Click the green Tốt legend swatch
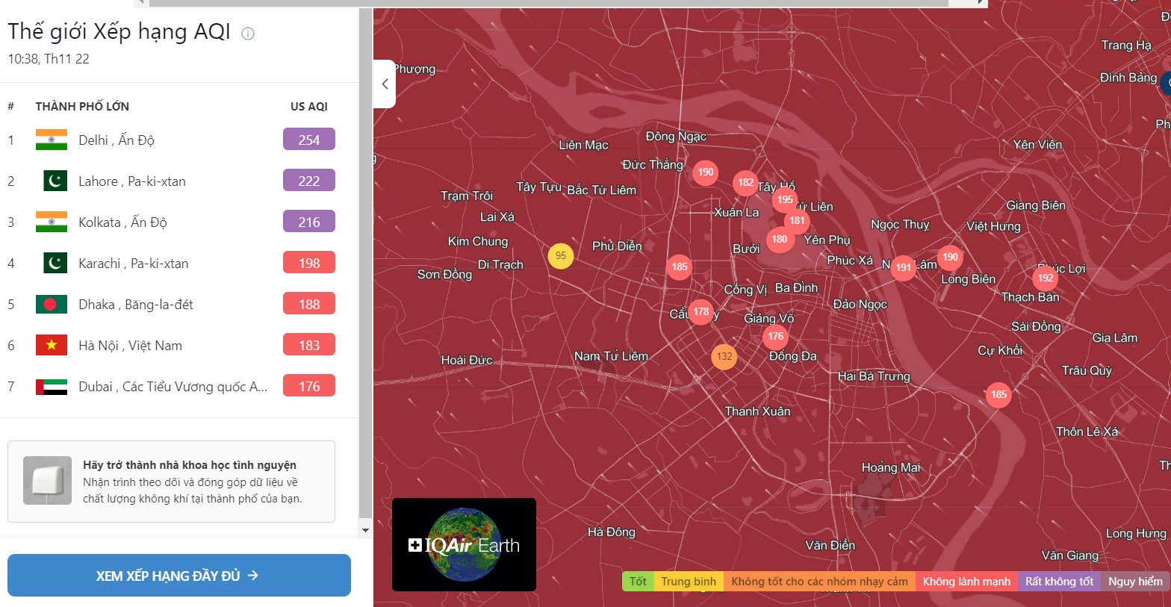 [638, 582]
